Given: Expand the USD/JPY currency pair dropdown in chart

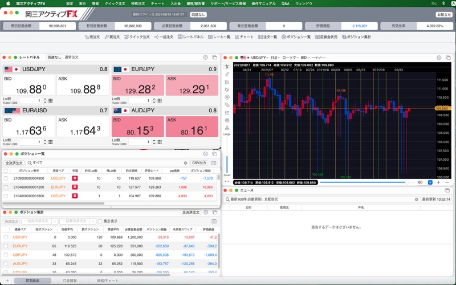Looking at the screenshot, I should tap(259, 58).
